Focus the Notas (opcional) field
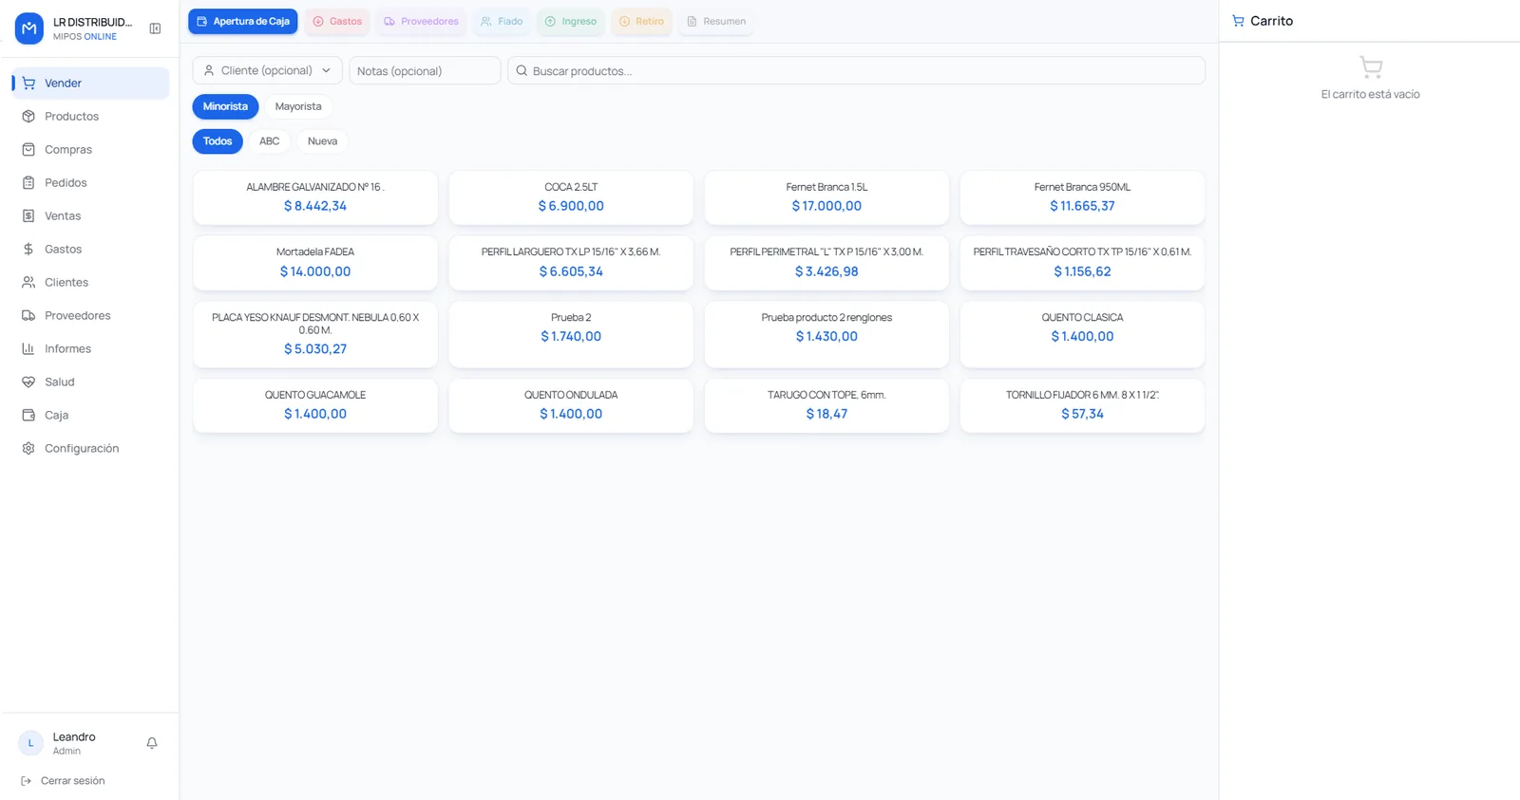 point(425,71)
